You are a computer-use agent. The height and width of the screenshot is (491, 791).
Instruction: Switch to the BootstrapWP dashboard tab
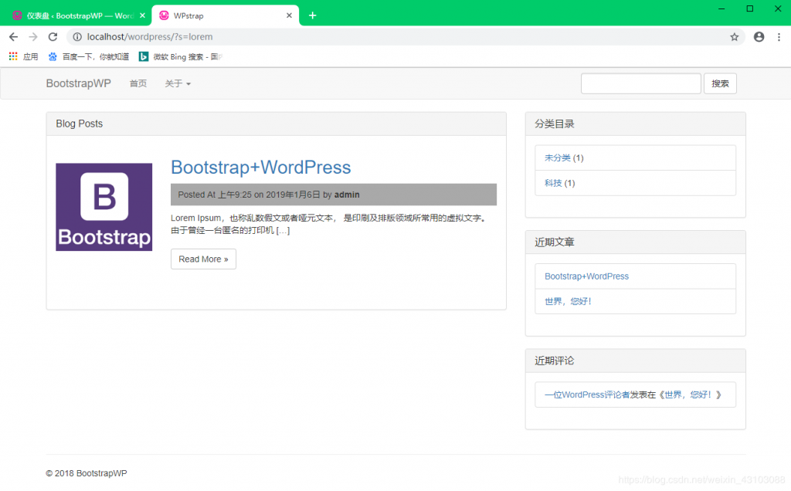click(76, 15)
